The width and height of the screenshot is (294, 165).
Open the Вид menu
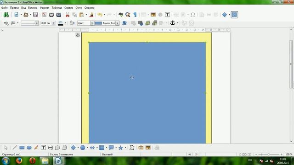[x=23, y=8]
